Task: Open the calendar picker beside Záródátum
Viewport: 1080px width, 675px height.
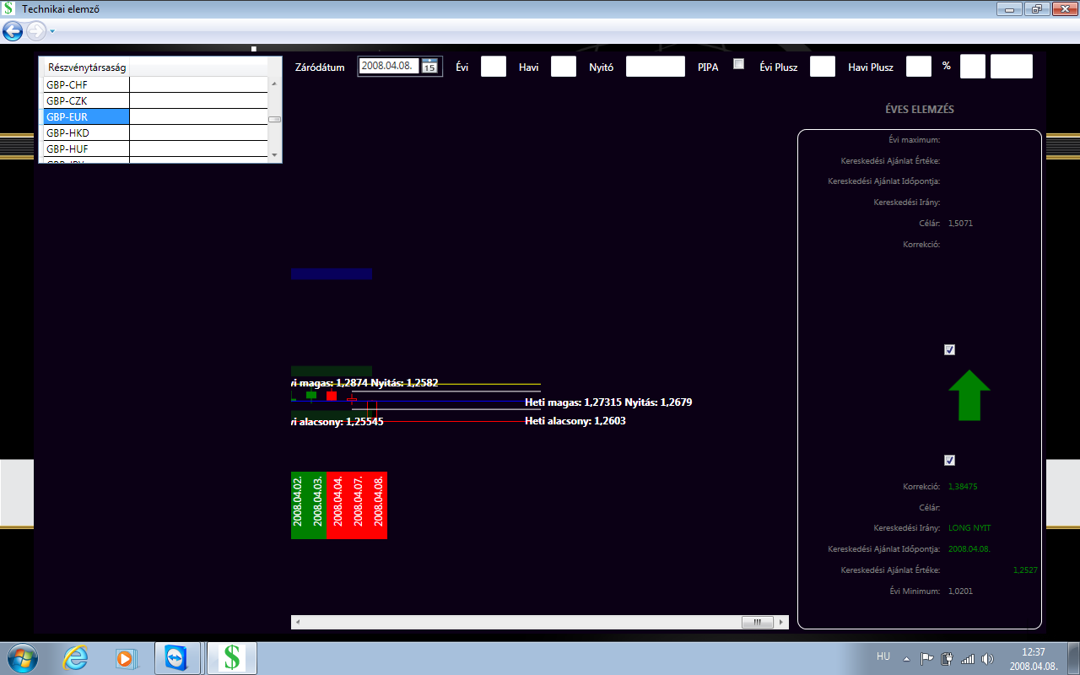Action: click(429, 67)
